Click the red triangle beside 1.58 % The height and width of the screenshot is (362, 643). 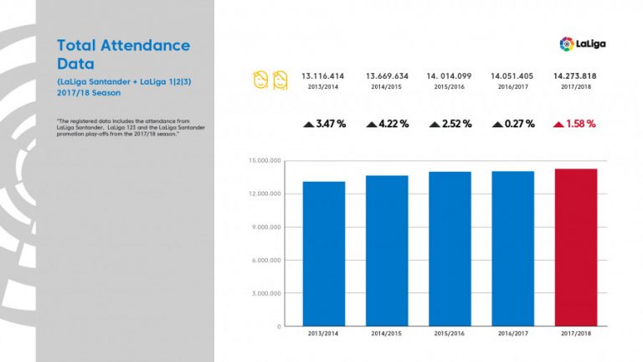pos(558,124)
